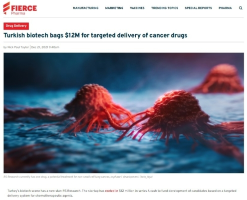
Task: Click the opening paragraph about RS Research
Action: click(122, 193)
